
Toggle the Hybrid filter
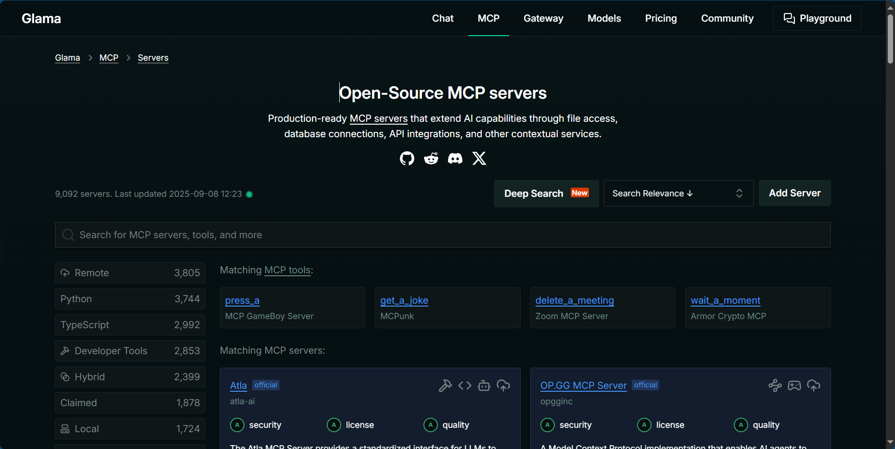130,377
